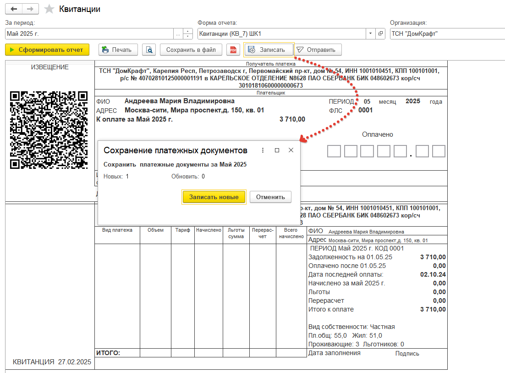Image resolution: width=505 pixels, height=373 pixels.
Task: Click the line ПЕРИОД Май 2025 г. КОД 0001
Action: click(x=357, y=248)
